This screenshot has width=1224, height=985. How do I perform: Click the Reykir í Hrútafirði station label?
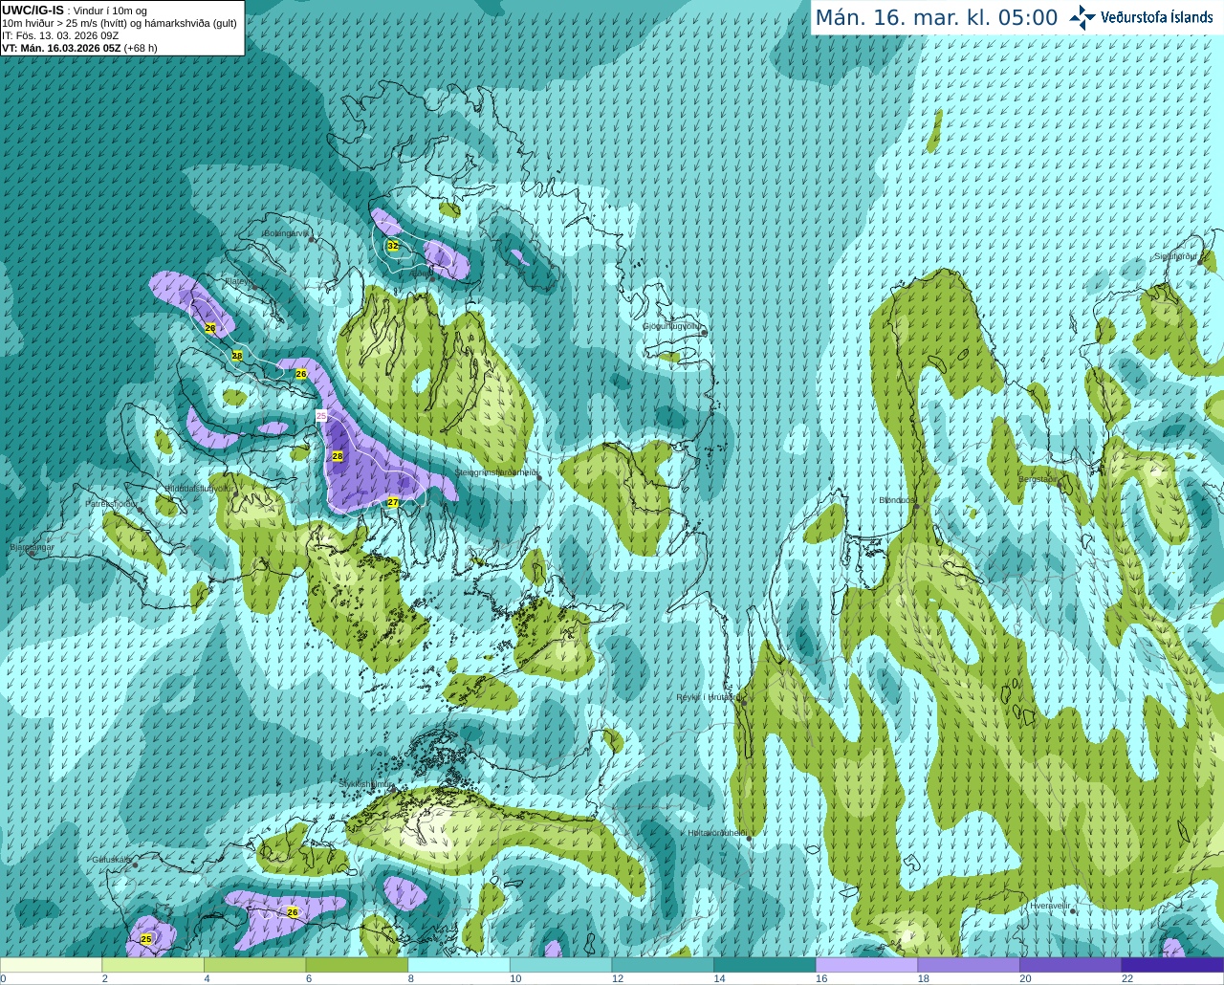(708, 697)
